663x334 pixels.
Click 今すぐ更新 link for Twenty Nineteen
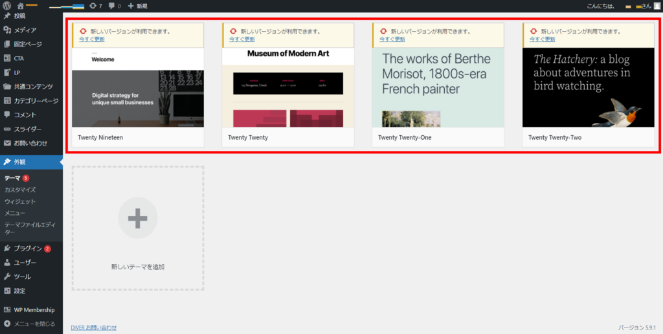91,39
